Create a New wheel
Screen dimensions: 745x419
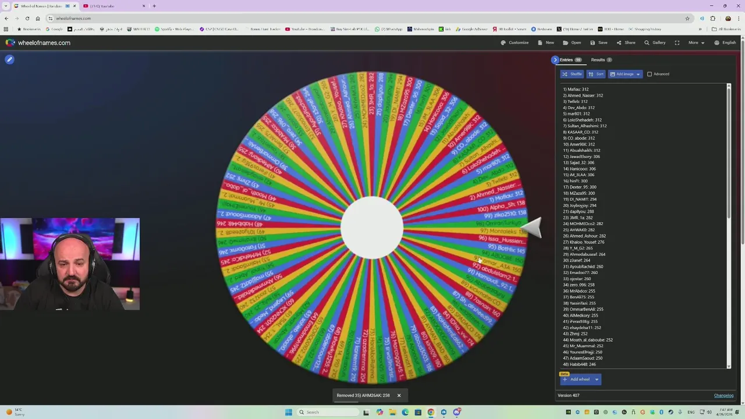[x=546, y=42]
